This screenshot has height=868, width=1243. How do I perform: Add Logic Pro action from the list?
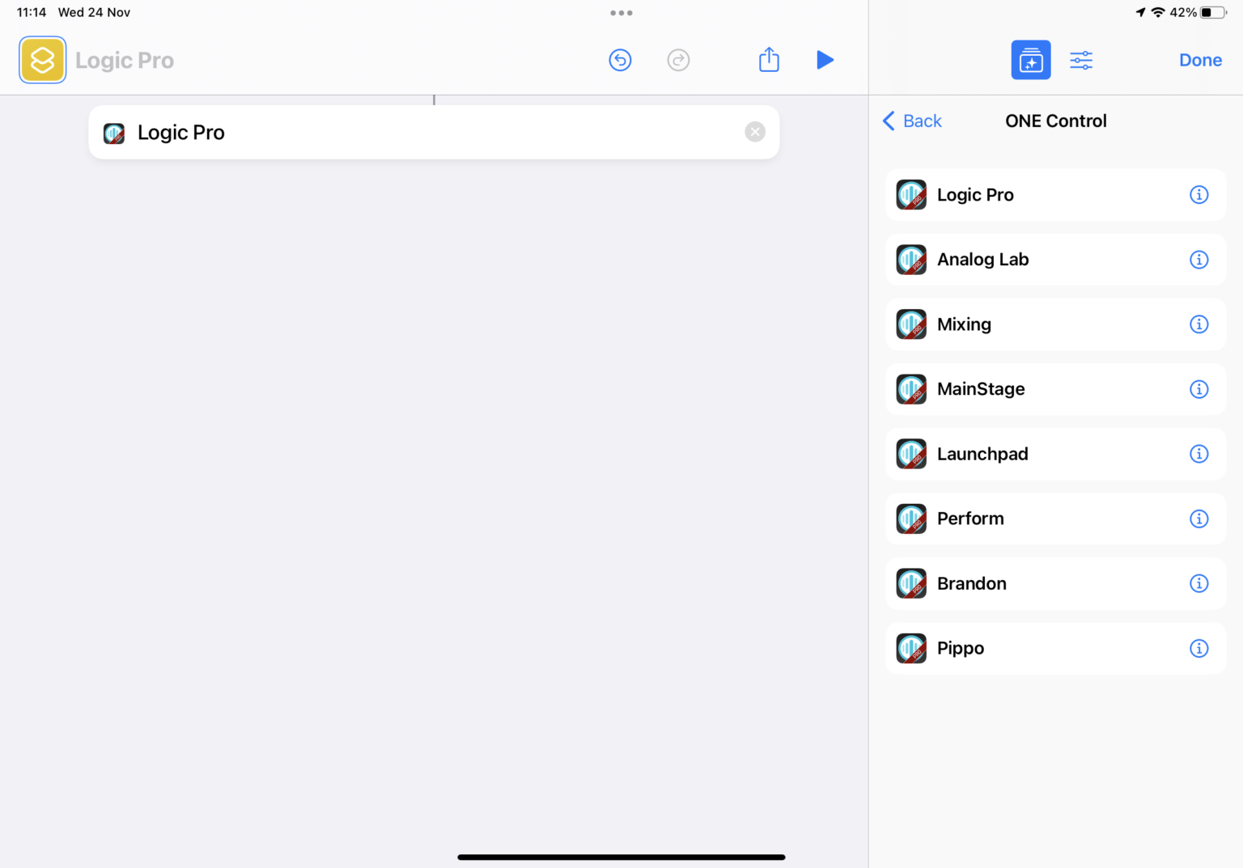click(x=1055, y=195)
